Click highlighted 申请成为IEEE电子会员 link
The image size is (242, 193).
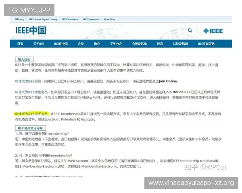[31, 114]
